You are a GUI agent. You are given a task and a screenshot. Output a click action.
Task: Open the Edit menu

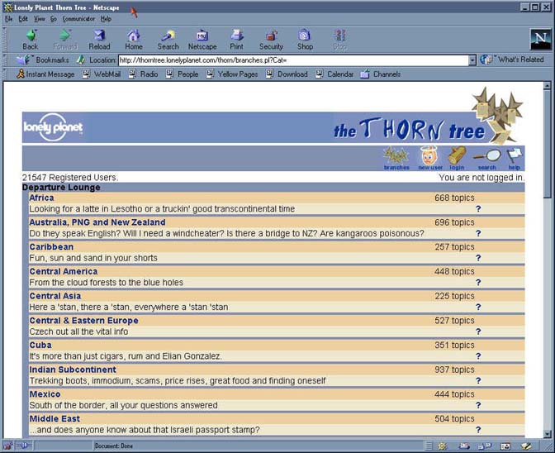click(x=23, y=19)
